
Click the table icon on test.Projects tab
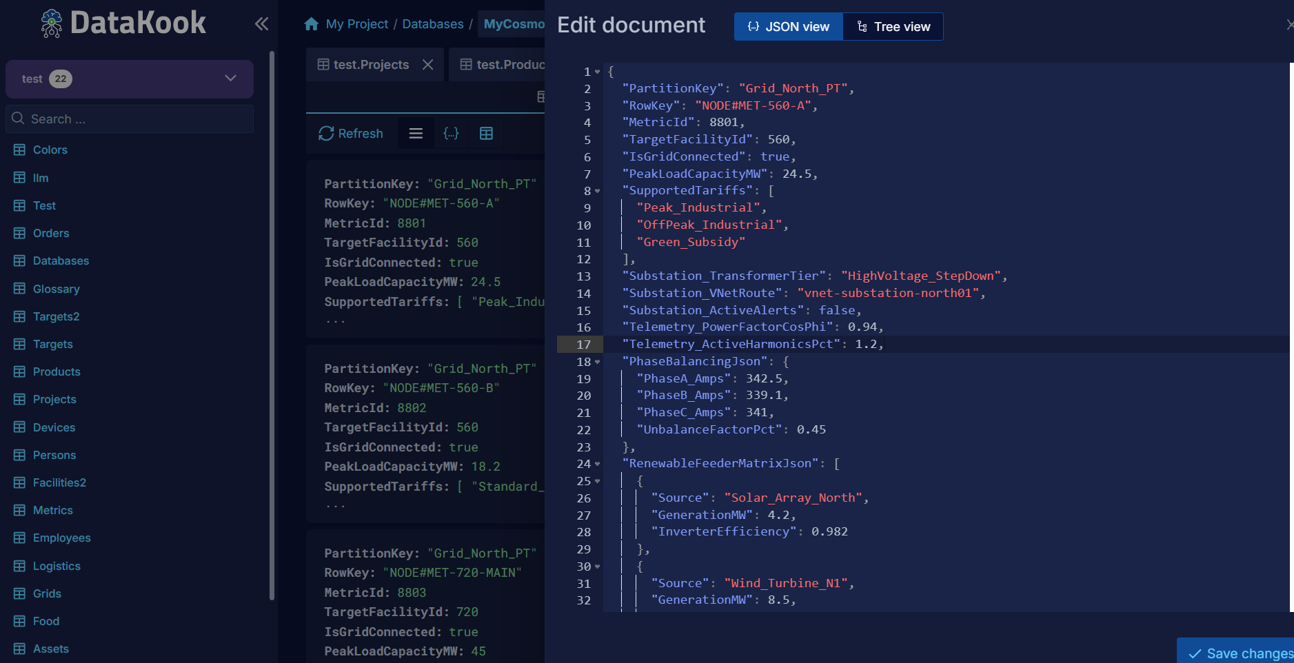323,64
